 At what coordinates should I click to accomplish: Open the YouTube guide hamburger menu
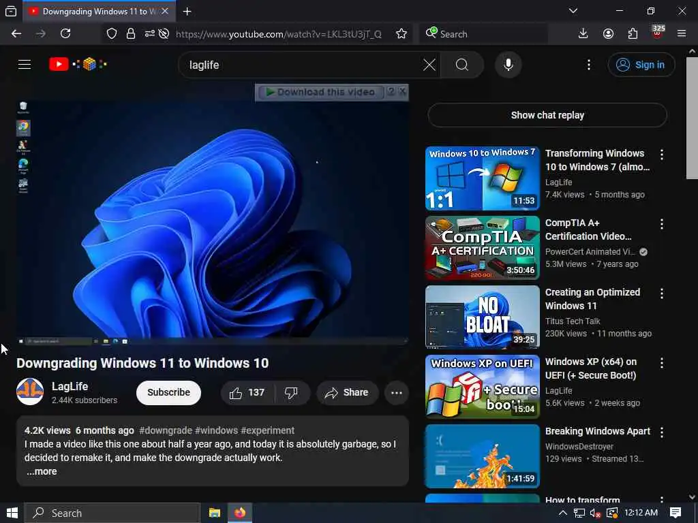coord(25,65)
